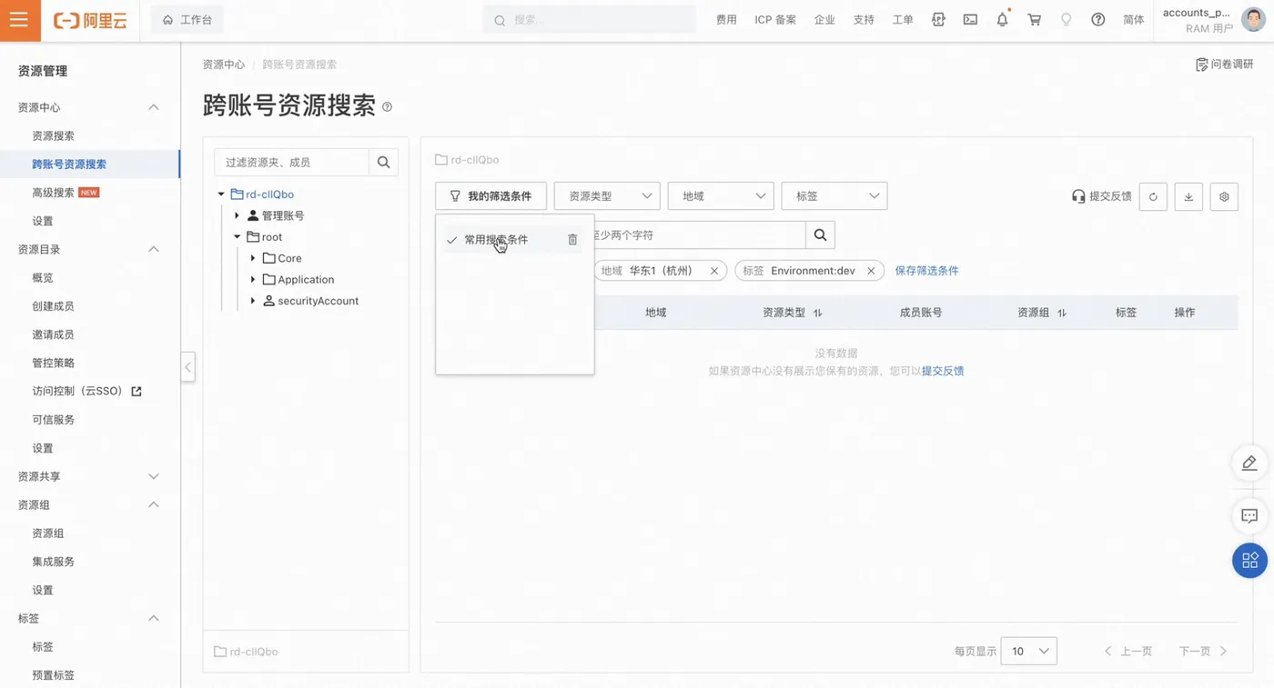Open the 问卷调研 survey link

pos(1224,65)
